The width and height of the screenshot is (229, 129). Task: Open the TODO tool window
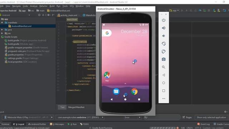click(84, 124)
